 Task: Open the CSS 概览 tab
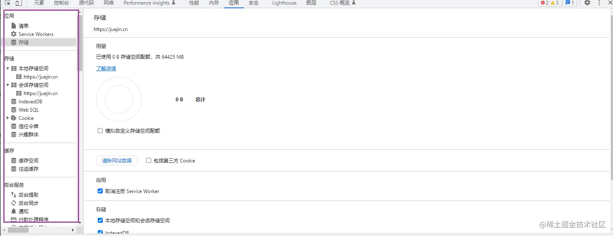(x=343, y=3)
